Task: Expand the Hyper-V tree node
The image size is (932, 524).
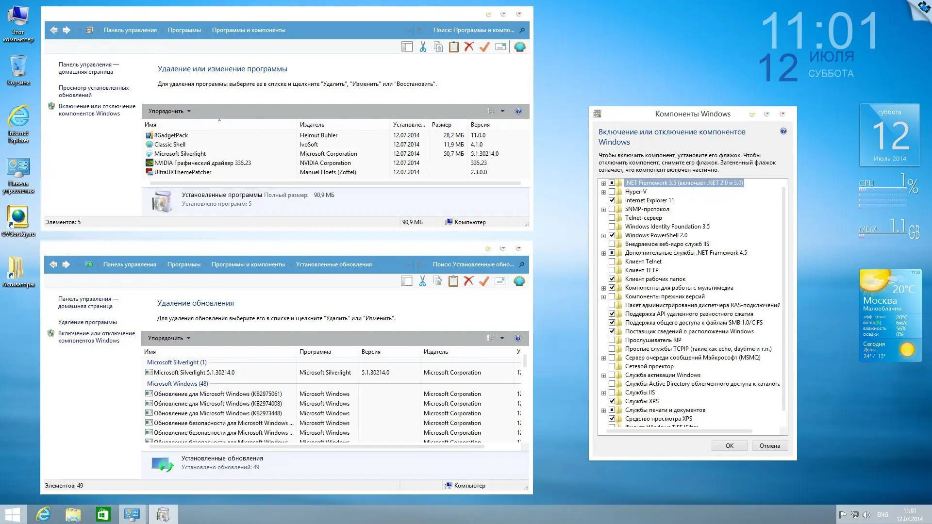Action: [603, 191]
